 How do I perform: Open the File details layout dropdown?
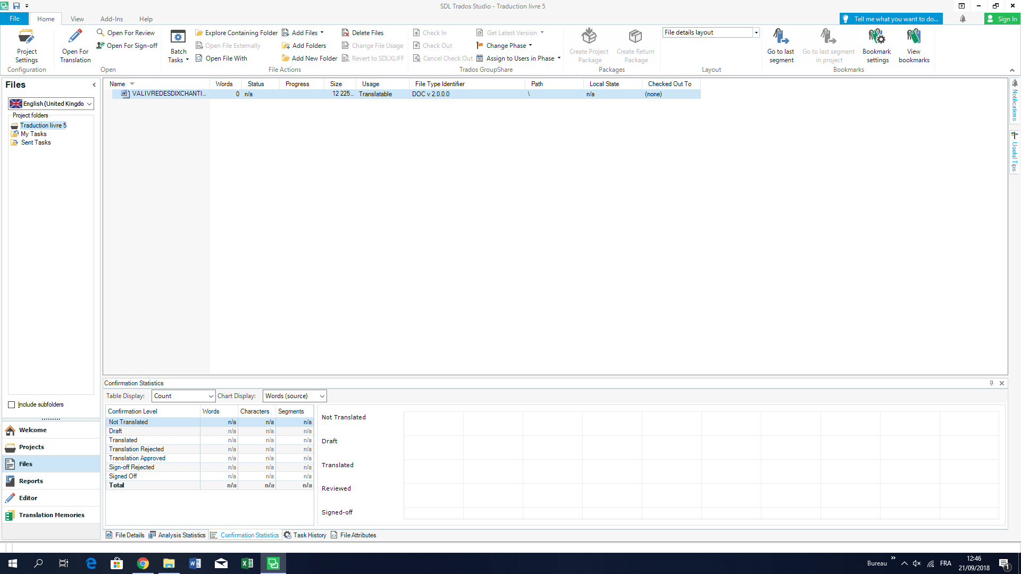pos(756,33)
